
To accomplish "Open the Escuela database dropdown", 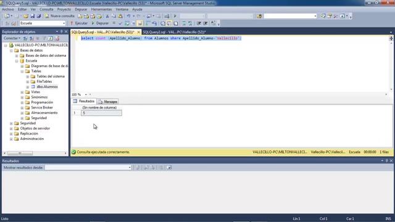I will 64,23.
